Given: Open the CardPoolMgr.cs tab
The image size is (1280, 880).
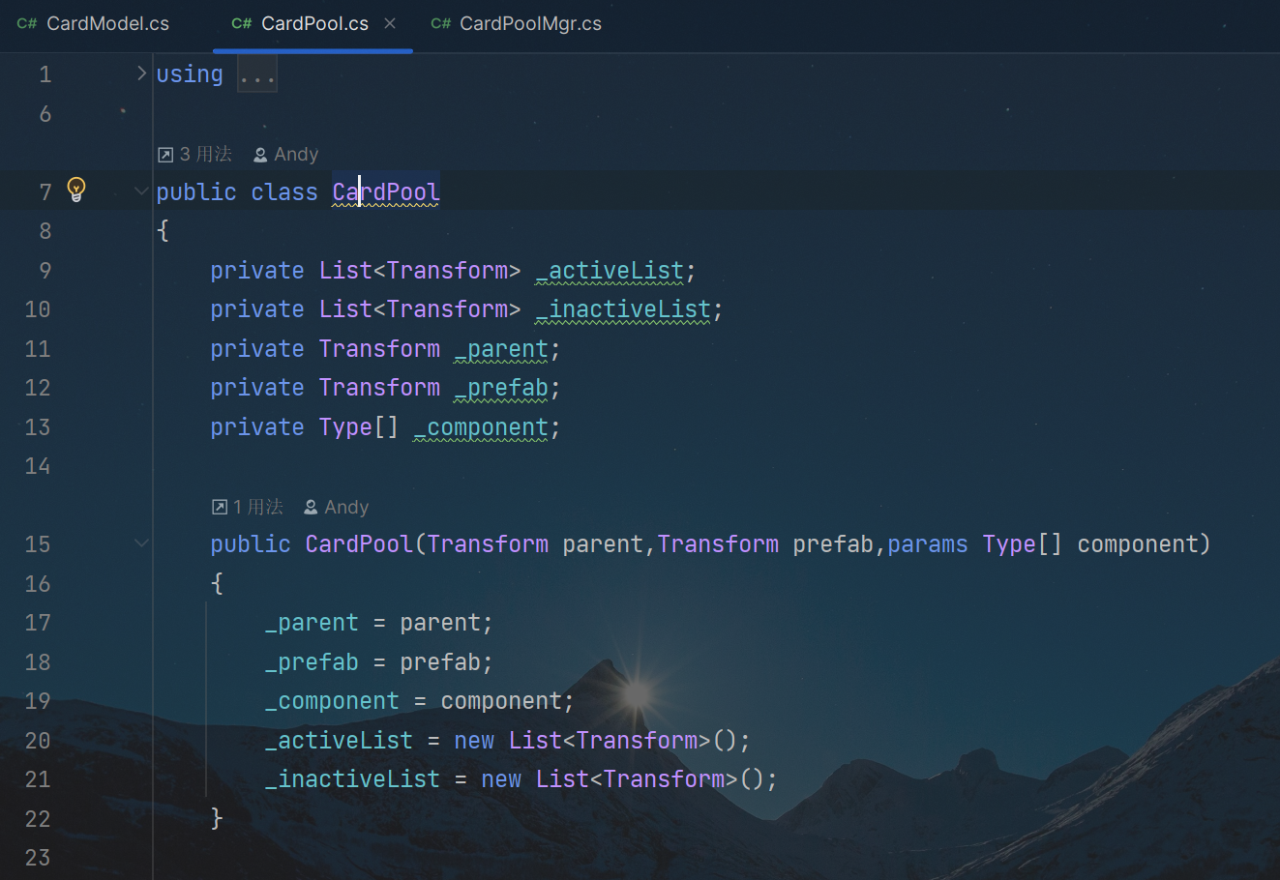Looking at the screenshot, I should click(516, 24).
